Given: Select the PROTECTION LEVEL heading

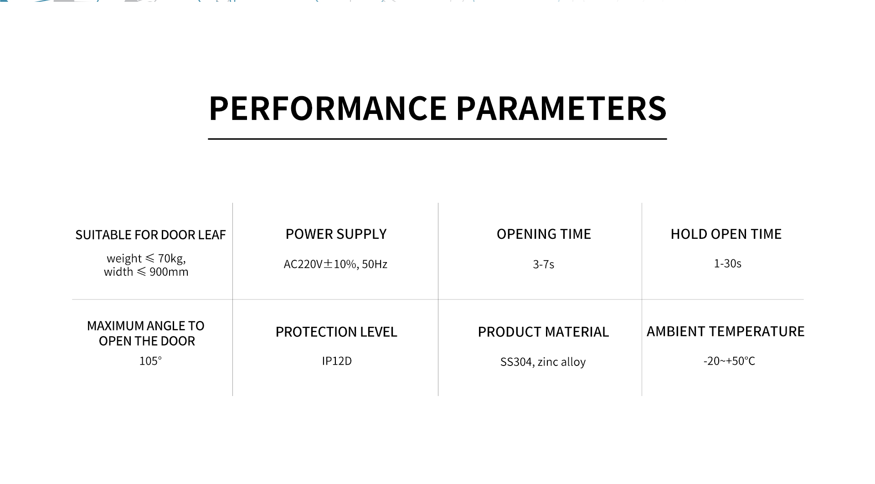Looking at the screenshot, I should pyautogui.click(x=336, y=332).
